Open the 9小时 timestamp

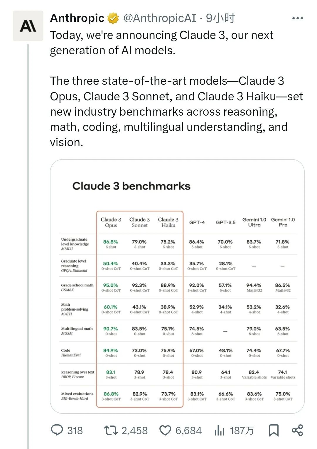(x=220, y=18)
